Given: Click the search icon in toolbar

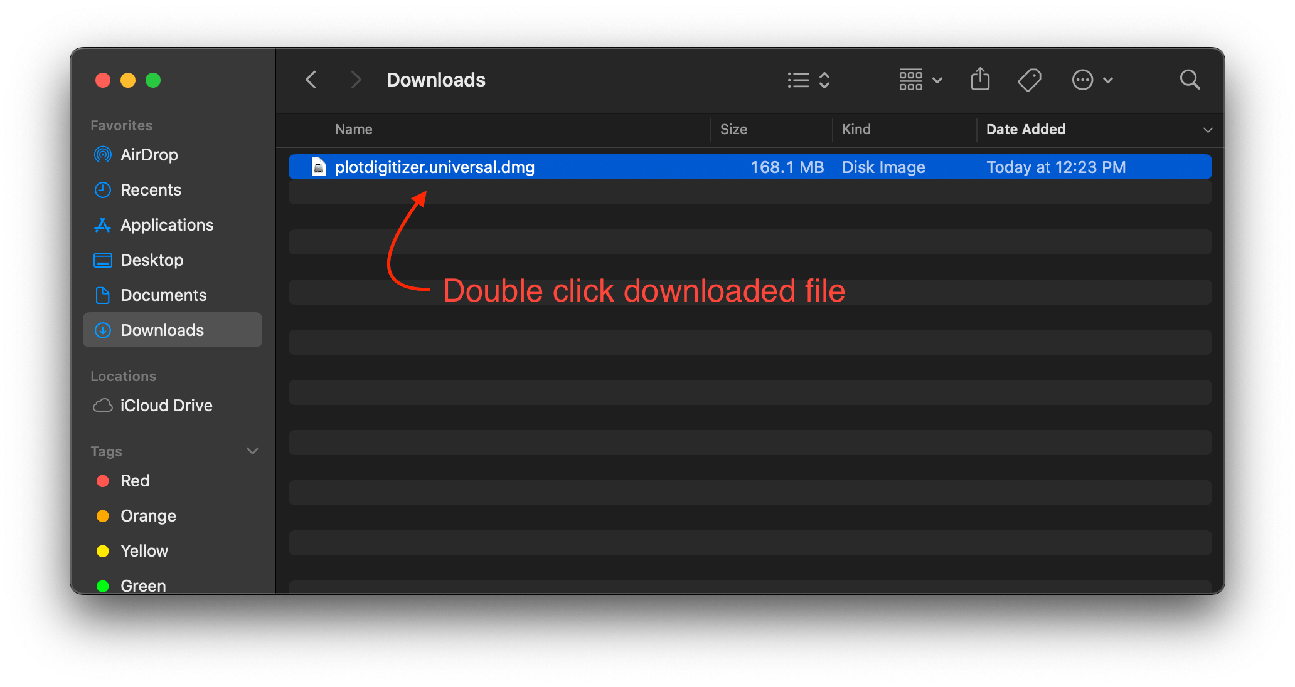Looking at the screenshot, I should (x=1189, y=80).
